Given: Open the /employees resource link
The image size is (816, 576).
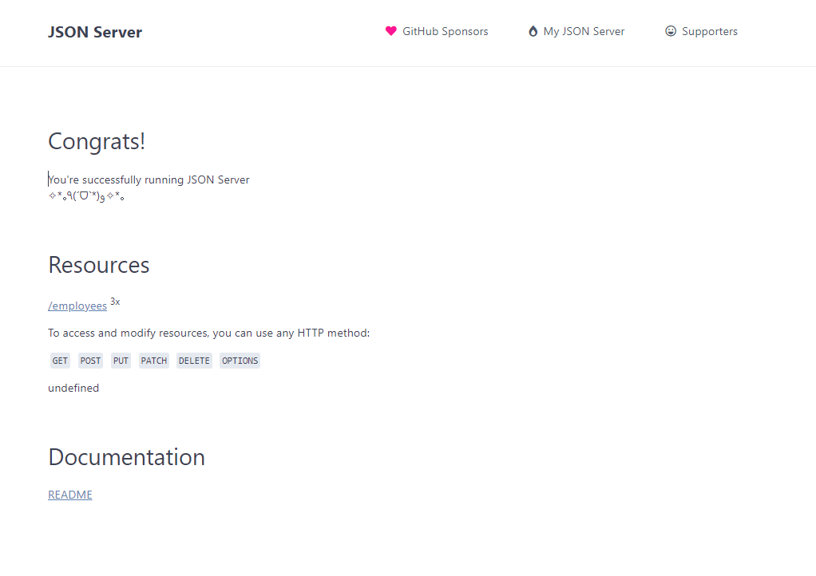Looking at the screenshot, I should tap(77, 306).
